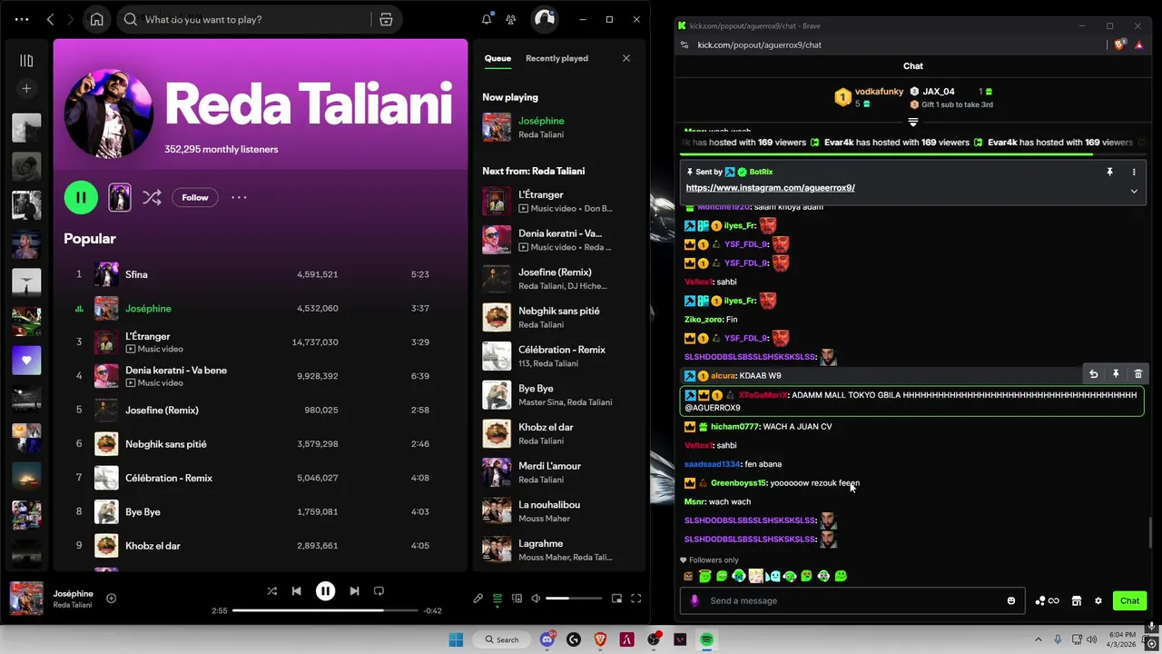The height and width of the screenshot is (654, 1162).
Task: Go back in Spotify navigation
Action: point(50,19)
